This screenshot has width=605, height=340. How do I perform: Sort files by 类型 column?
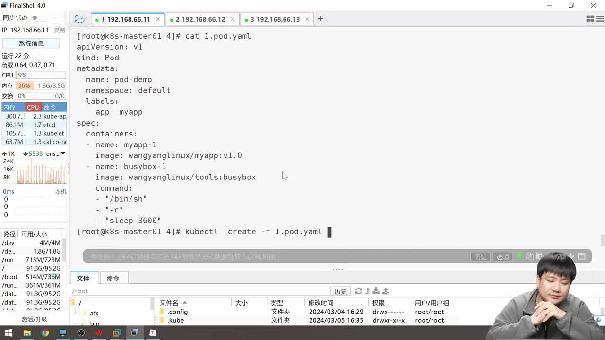(286, 303)
